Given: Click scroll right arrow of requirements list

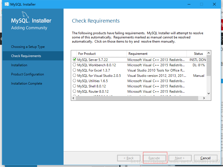Looking at the screenshot, I should 204,98.
